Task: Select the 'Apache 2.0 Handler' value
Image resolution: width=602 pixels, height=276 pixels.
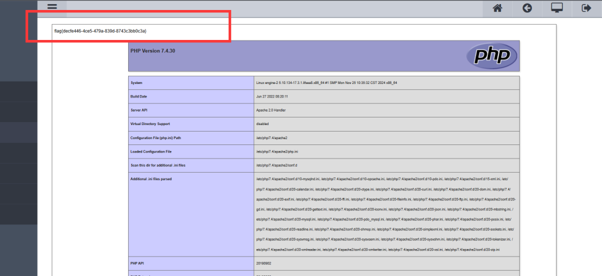Action: pyautogui.click(x=270, y=110)
